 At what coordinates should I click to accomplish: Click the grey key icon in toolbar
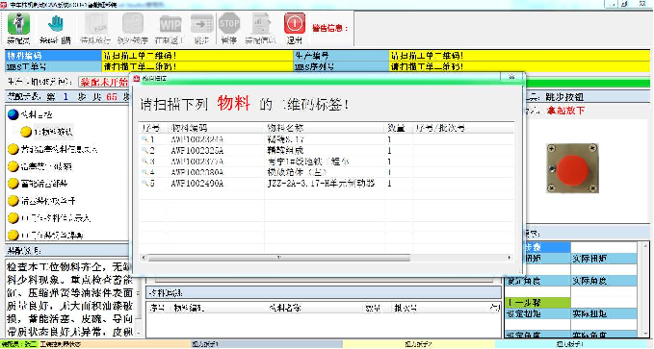click(133, 23)
